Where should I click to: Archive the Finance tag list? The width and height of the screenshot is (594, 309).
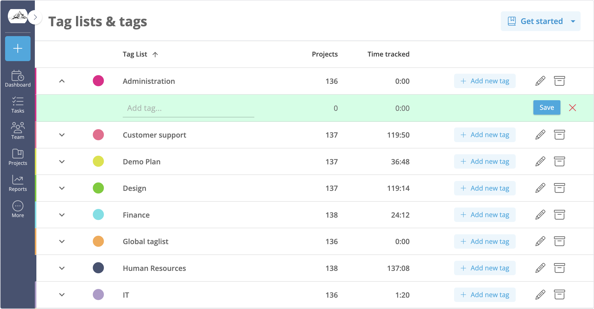coord(559,215)
